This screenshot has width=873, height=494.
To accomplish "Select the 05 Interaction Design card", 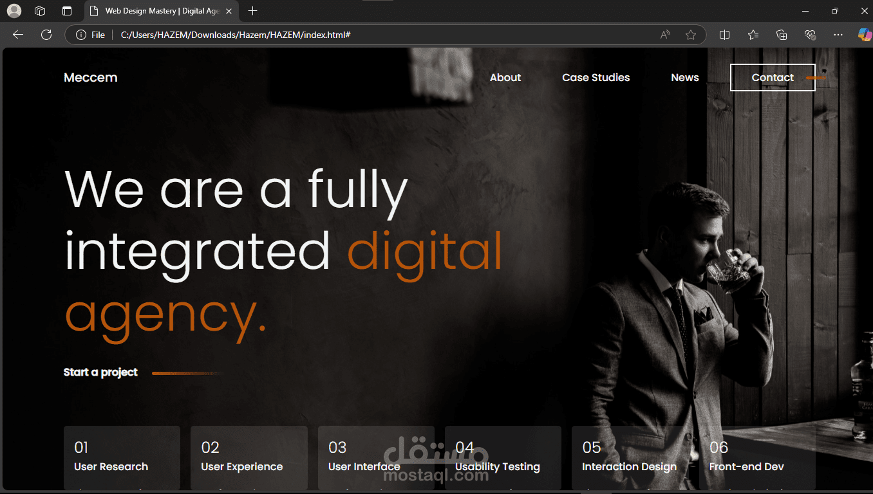I will (x=630, y=457).
